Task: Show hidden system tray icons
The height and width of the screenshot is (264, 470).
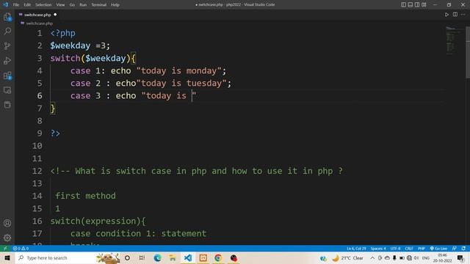Action: [x=372, y=258]
